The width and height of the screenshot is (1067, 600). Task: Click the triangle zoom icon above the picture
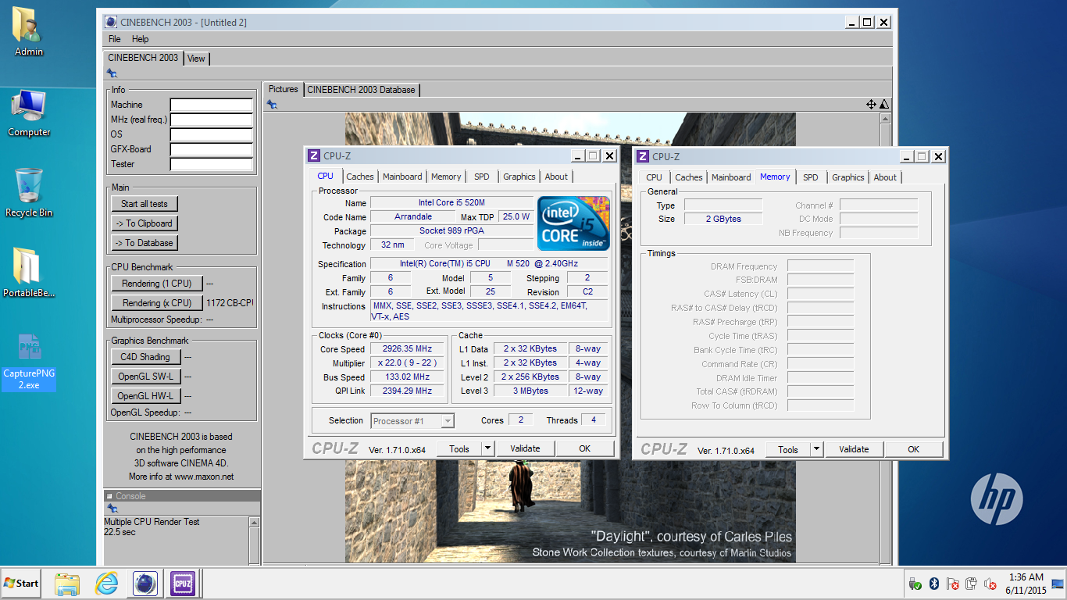tap(884, 105)
